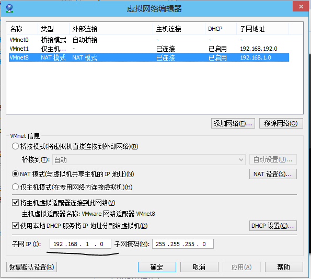Sort by DHCP column header

coord(221,29)
